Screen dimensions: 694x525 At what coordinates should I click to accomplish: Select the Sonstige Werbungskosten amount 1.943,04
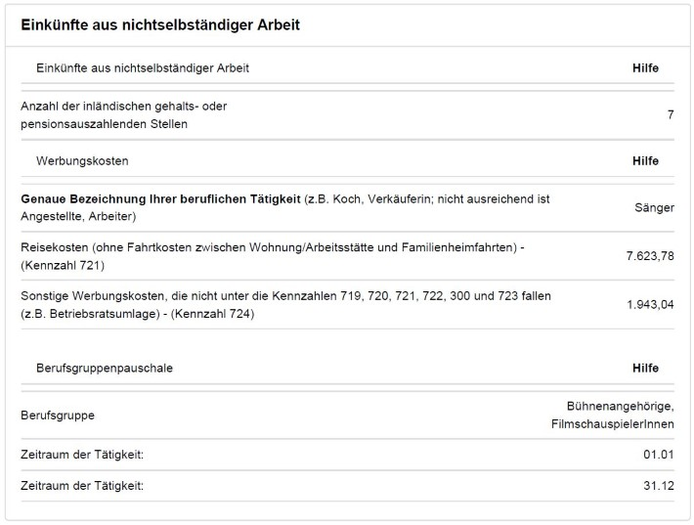(650, 304)
